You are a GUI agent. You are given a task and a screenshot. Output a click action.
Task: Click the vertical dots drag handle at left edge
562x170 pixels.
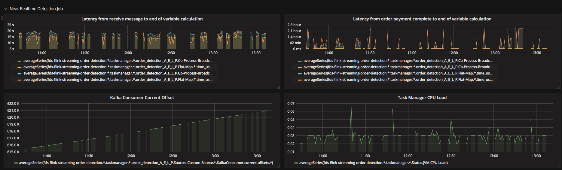click(x=2, y=18)
